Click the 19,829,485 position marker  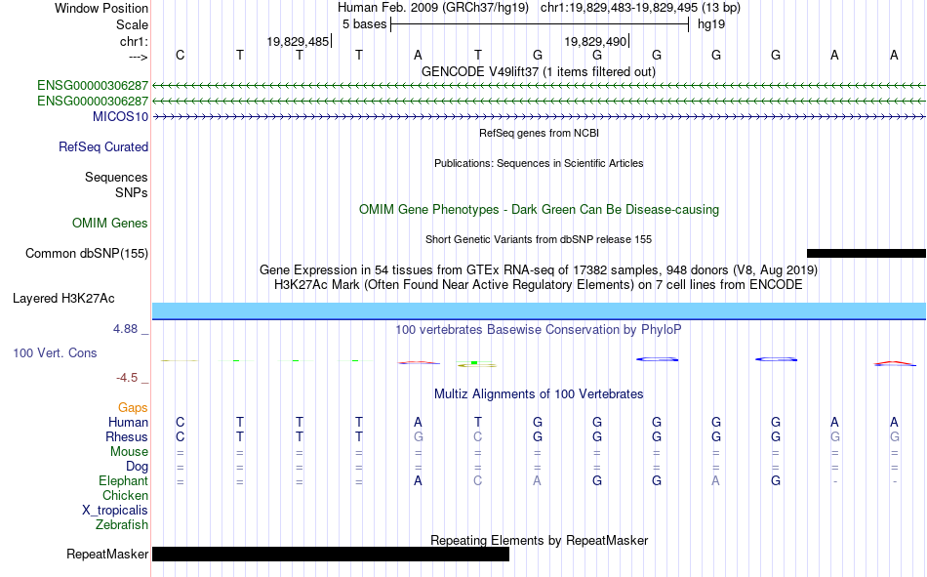coord(300,41)
